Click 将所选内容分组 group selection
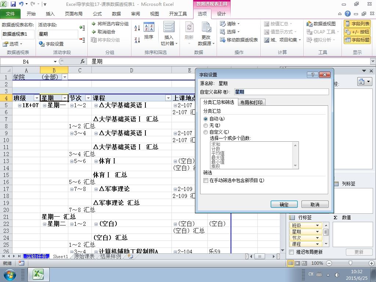376x282 pixels. point(110,24)
